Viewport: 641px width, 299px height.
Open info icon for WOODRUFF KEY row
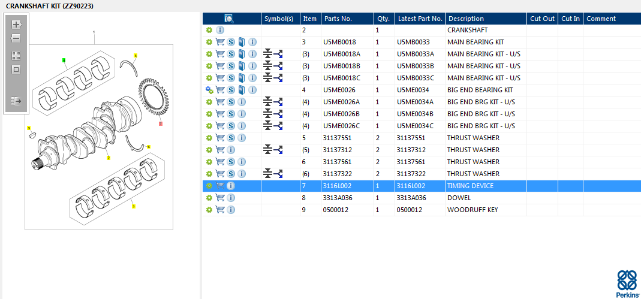231,210
